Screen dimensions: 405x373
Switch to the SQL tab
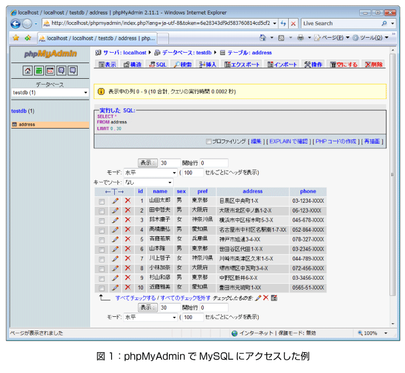coord(158,64)
